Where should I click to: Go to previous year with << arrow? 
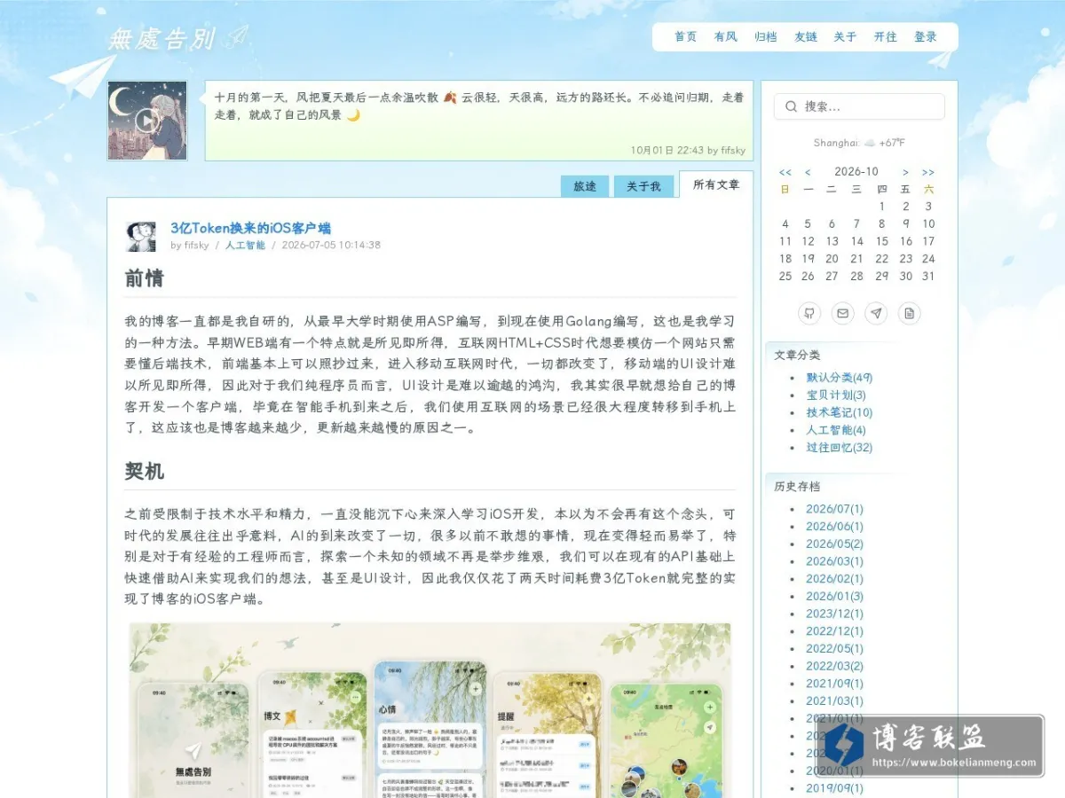[785, 172]
